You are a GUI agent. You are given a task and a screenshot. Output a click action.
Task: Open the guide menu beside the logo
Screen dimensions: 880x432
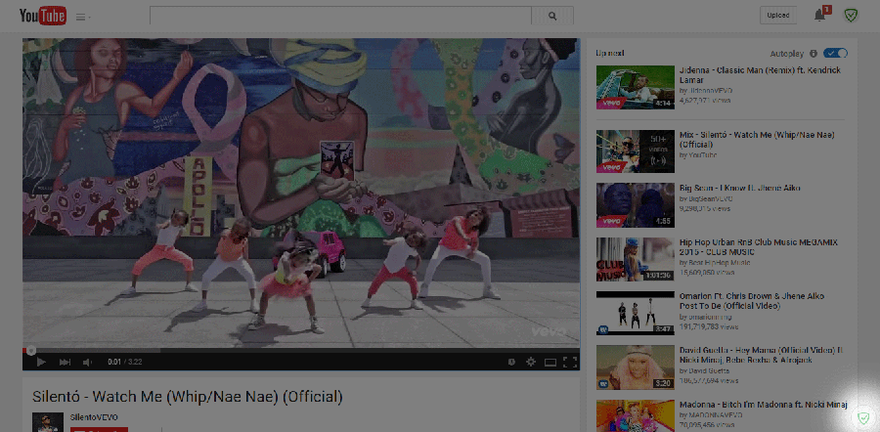[80, 17]
